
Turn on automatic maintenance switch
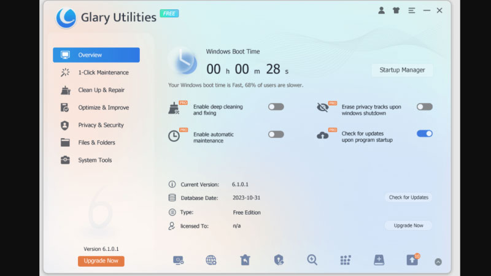(x=276, y=134)
